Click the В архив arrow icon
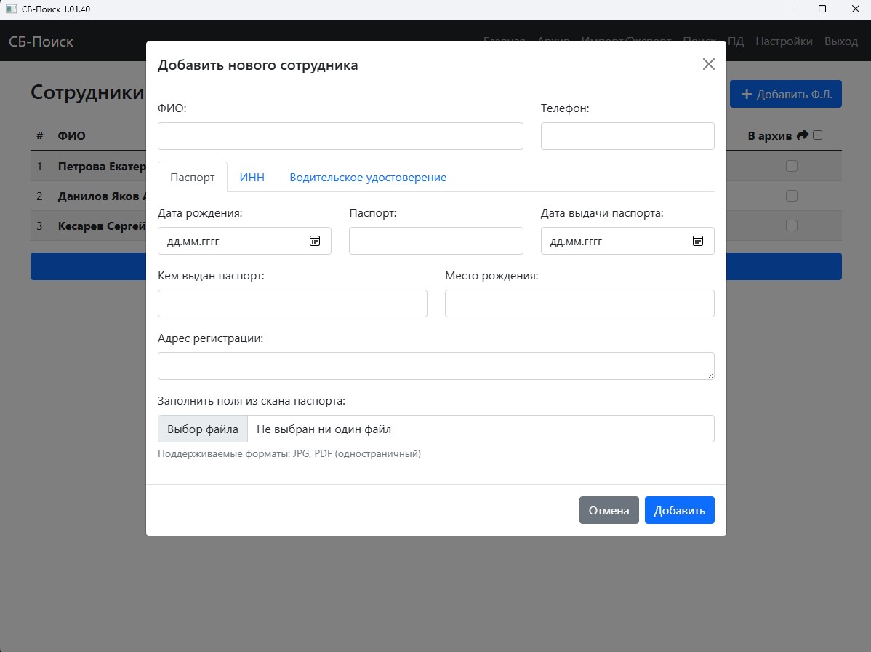Viewport: 871px width, 652px height. [x=803, y=135]
